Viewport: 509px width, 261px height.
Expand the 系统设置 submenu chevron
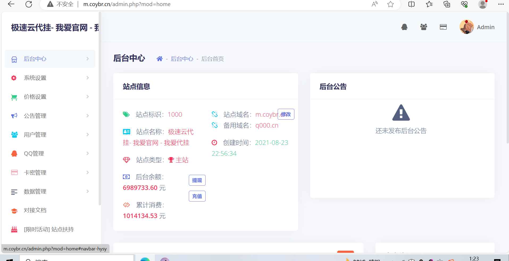(x=88, y=78)
